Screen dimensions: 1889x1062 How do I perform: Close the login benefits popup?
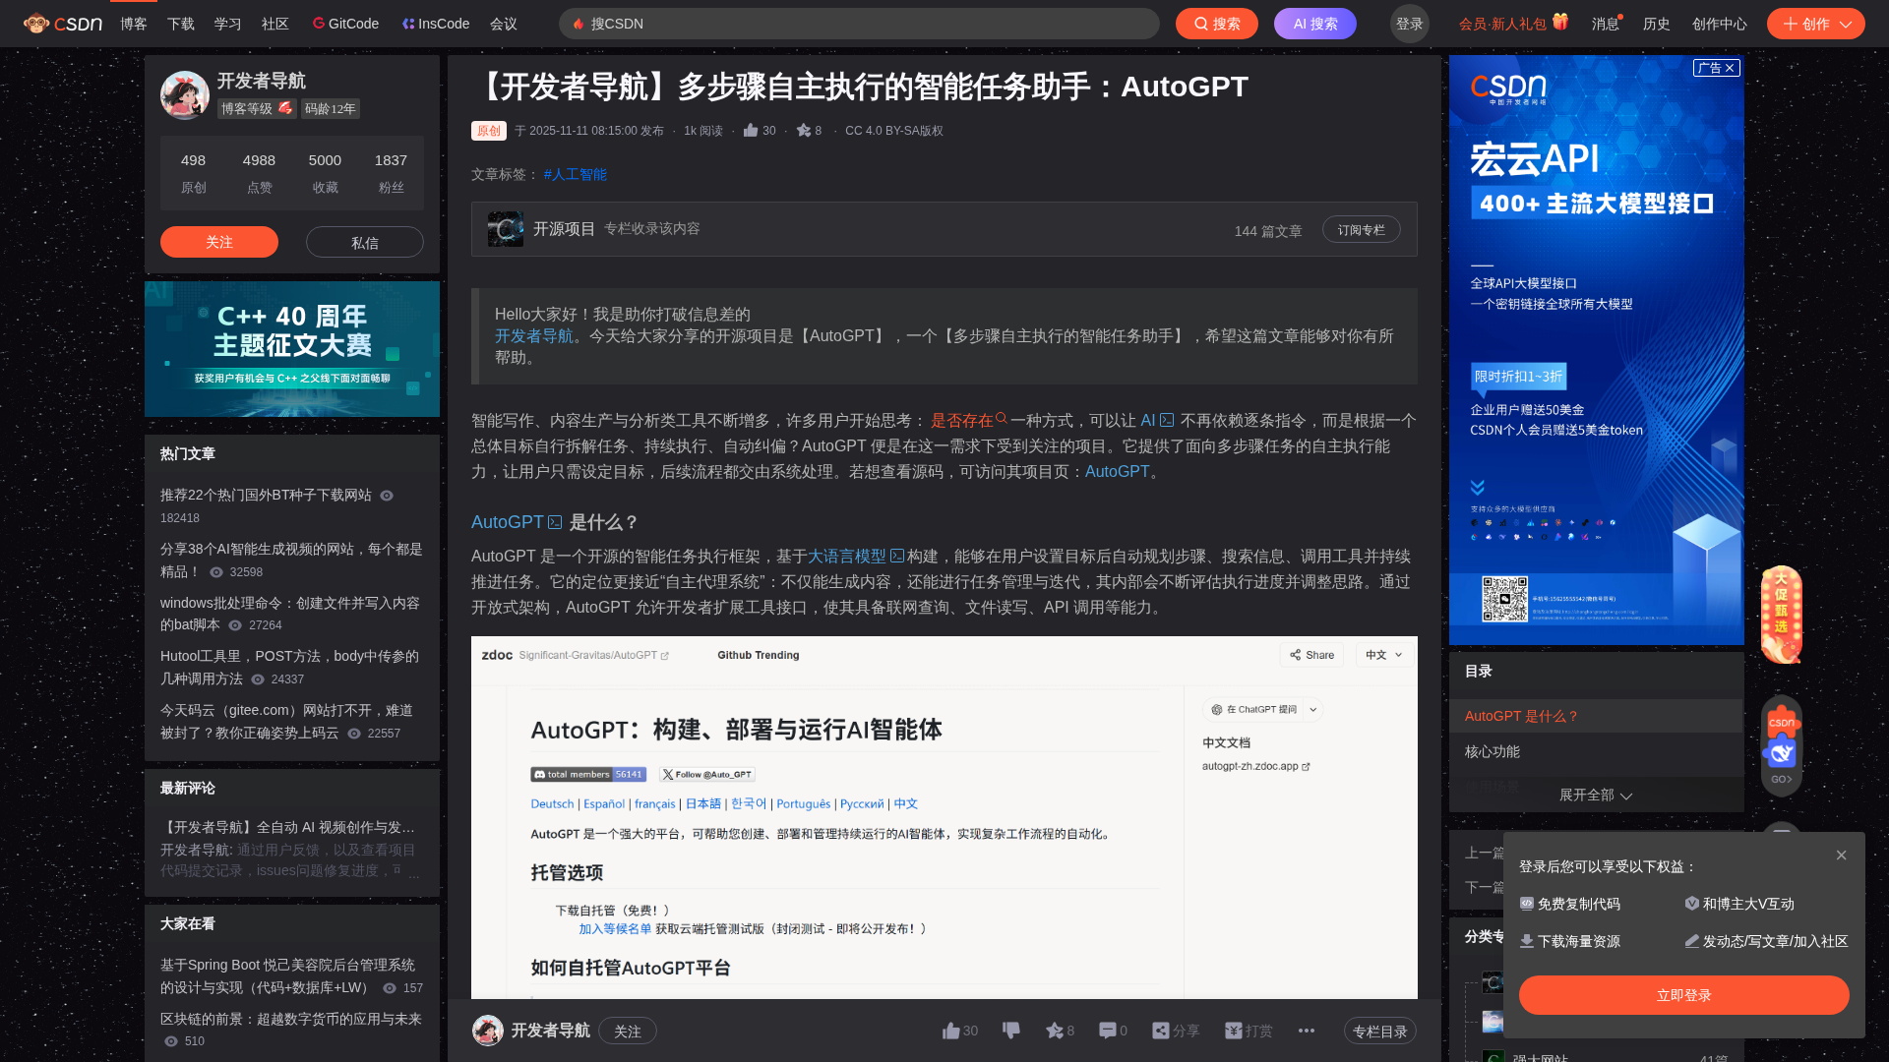tap(1841, 855)
